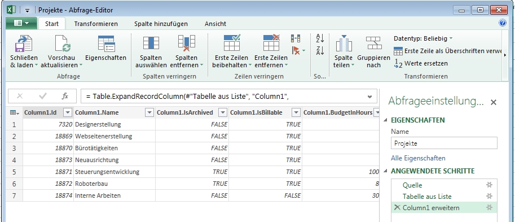515x222 pixels.
Task: Sort descending with the Z-A icon
Action: tap(320, 51)
